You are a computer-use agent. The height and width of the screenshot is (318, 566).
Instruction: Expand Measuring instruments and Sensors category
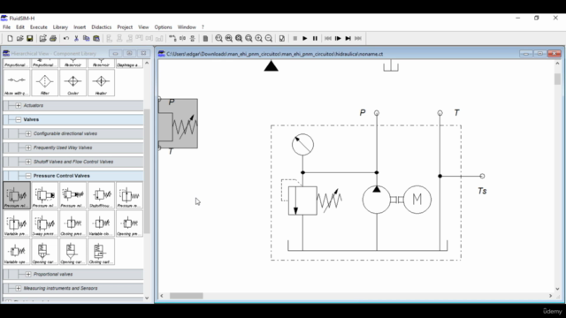(19, 288)
